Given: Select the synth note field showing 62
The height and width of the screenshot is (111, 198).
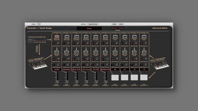Looking at the screenshot, I should (132, 59).
